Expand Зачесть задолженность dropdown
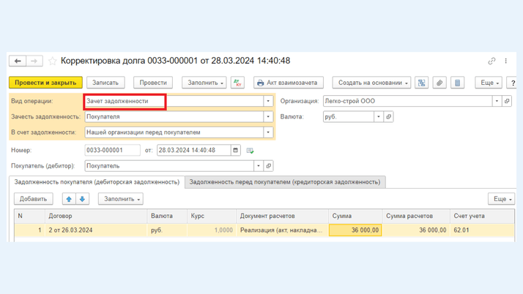The image size is (523, 294). [268, 116]
